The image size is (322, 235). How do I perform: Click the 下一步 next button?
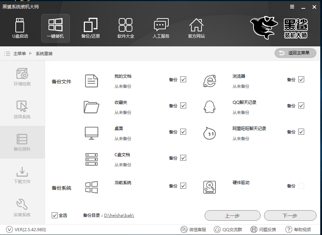290,215
